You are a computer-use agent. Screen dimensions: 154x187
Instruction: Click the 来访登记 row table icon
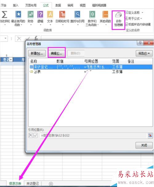(x=31, y=67)
